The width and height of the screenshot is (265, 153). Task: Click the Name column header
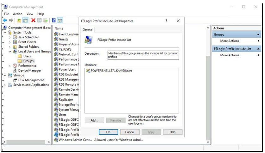pyautogui.click(x=59, y=28)
